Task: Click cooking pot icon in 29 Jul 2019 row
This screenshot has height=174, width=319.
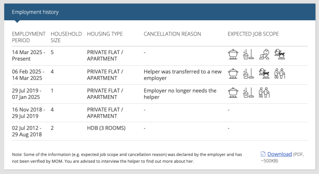Action: point(233,93)
